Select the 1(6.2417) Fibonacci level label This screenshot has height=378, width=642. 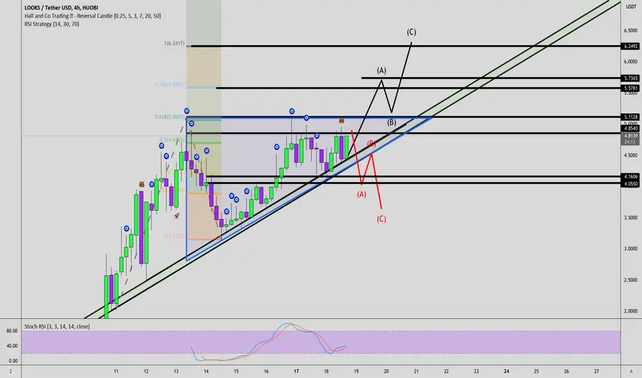174,43
